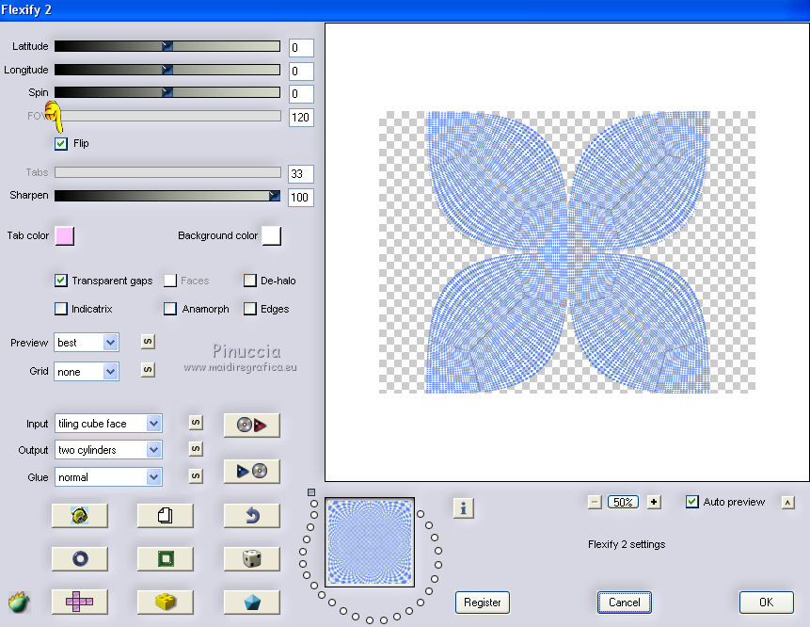Disable Transparent gaps checkbox

pos(61,281)
